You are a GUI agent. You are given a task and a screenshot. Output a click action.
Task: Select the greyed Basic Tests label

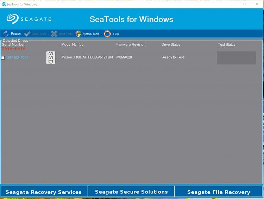click(x=39, y=34)
